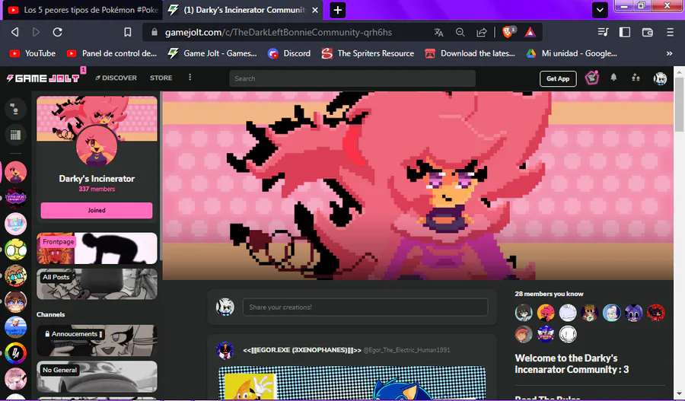
Task: Open a new browser tab
Action: tap(338, 10)
